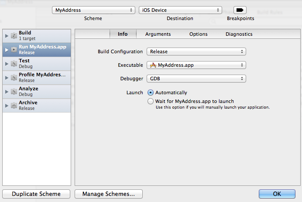The width and height of the screenshot is (302, 202).
Task: Expand the Test disclosure triangle
Action: 7,64
